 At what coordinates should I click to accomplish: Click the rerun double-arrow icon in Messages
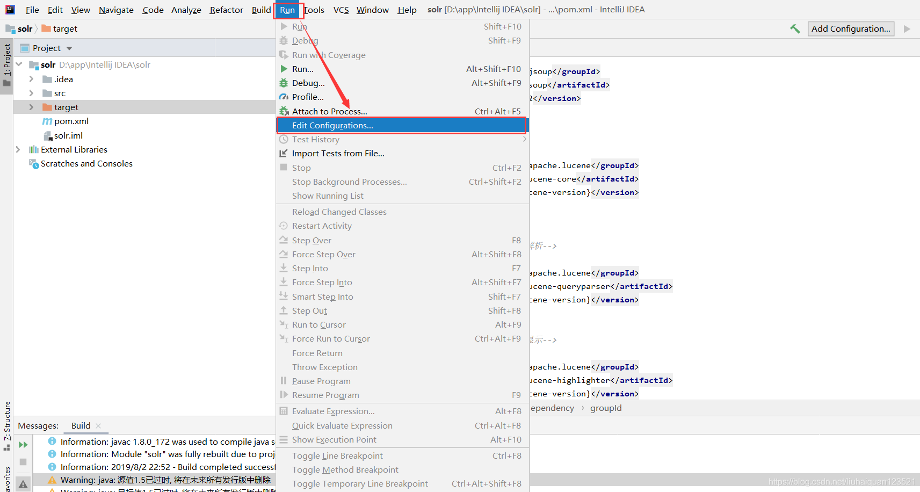click(23, 445)
